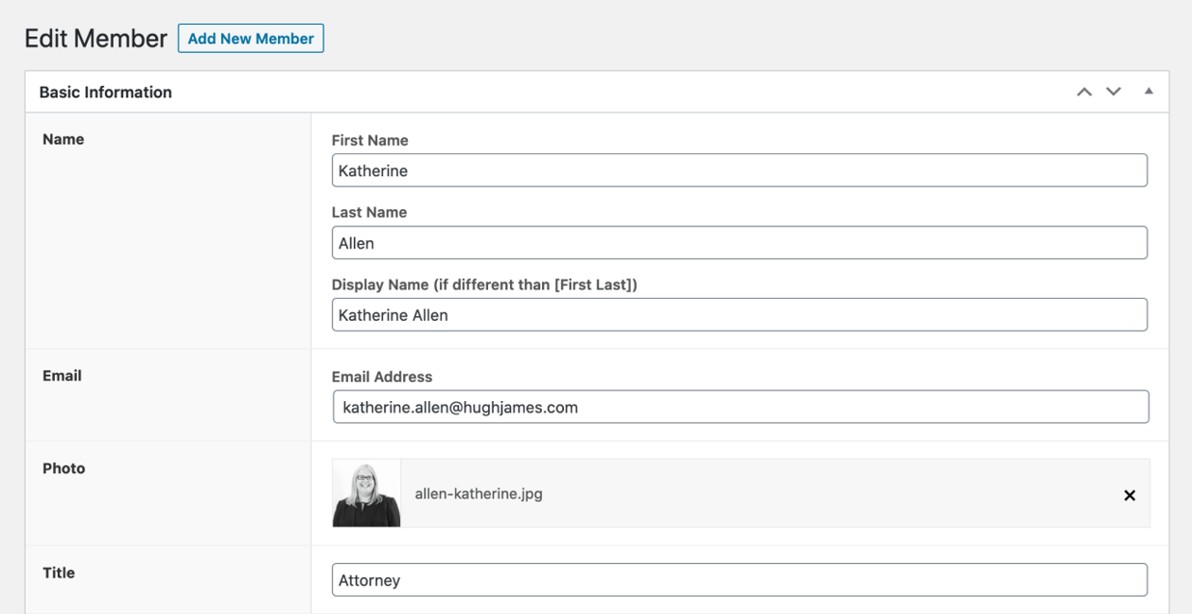Viewport: 1192px width, 614px height.
Task: Move Basic Information panel down
Action: pyautogui.click(x=1113, y=92)
